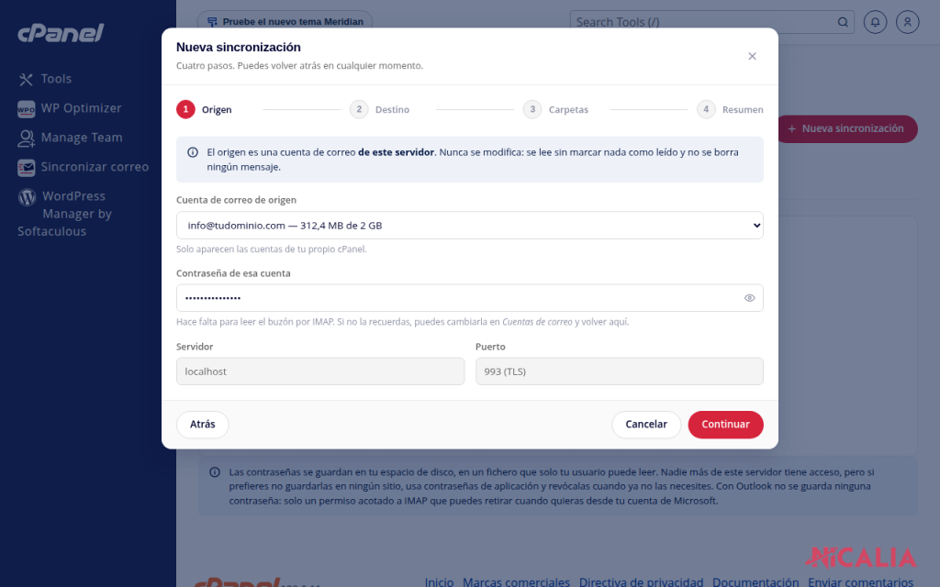Click the Sincronizar correo envelope icon
Screen dimensions: 940x587
pos(26,168)
